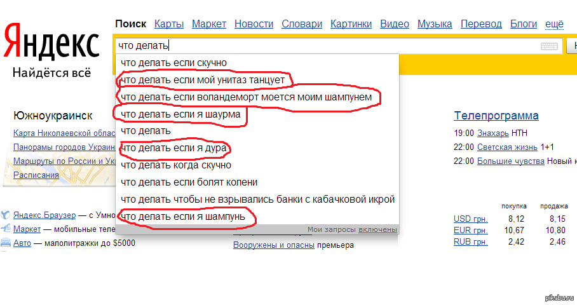The width and height of the screenshot is (577, 305).
Task: Click the Яндекс.Браузер icon
Action: [x=6, y=215]
